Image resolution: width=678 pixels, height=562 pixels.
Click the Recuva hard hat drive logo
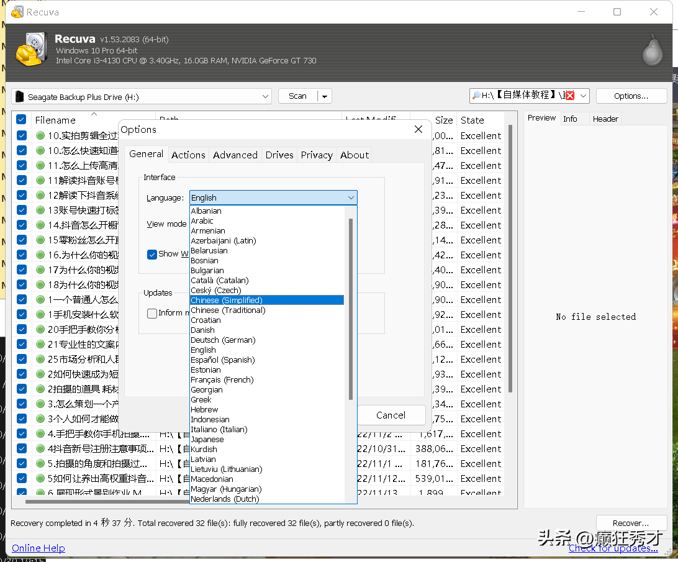pyautogui.click(x=31, y=49)
